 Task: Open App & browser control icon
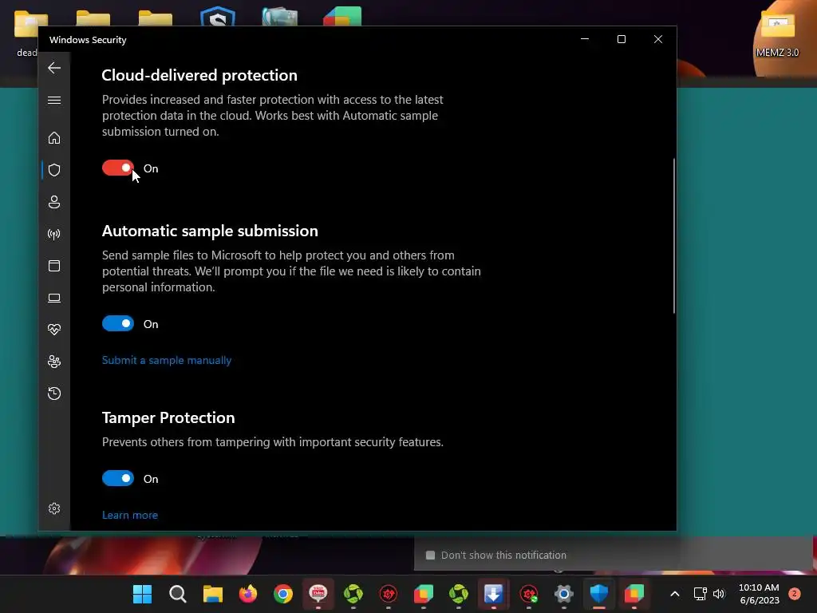(54, 266)
